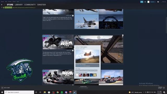Click the Add a Game button
This screenshot has height=94, width=167.
tap(5, 88)
